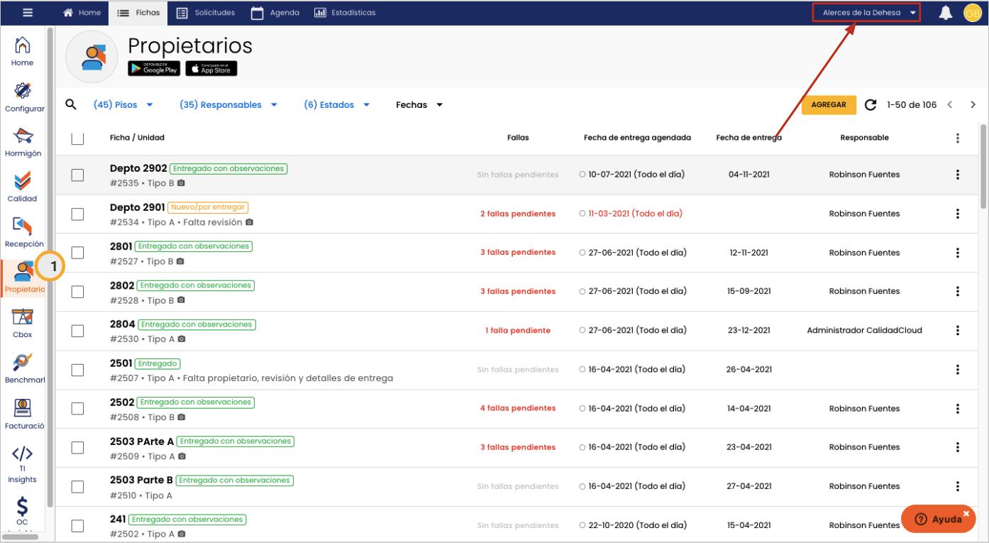Click the 'Ficha / Unidad' column header
This screenshot has height=543, width=989.
click(137, 138)
